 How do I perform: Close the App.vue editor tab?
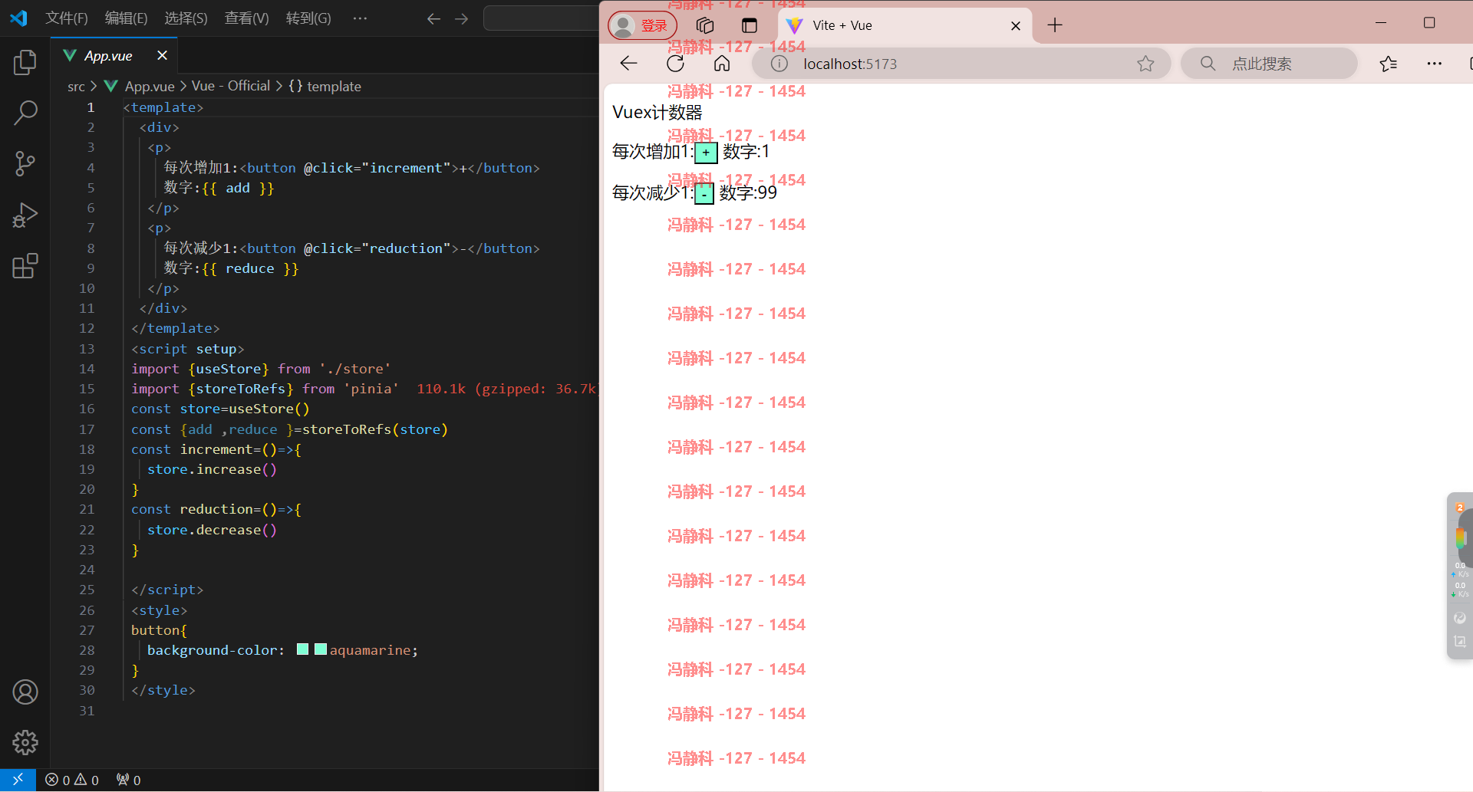pyautogui.click(x=162, y=55)
